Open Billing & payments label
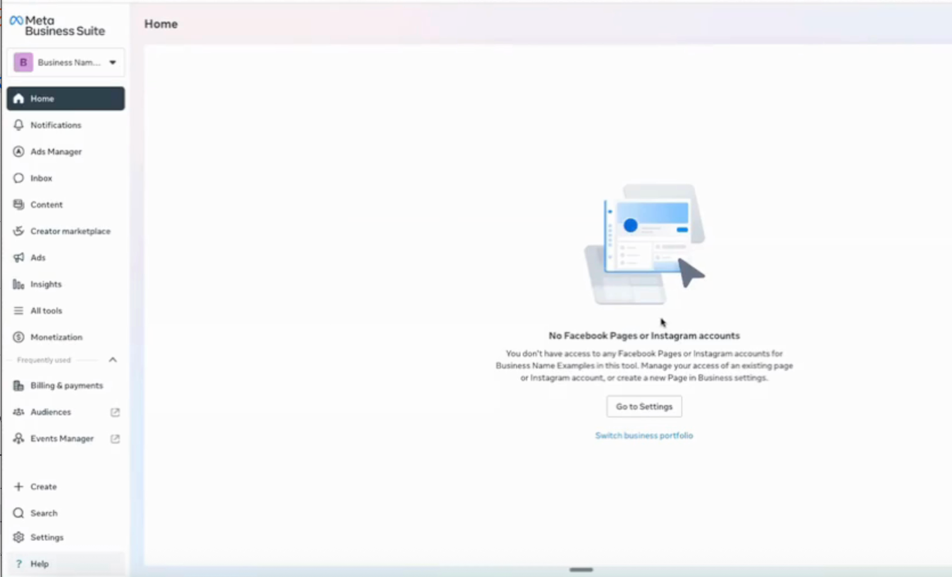 point(67,386)
